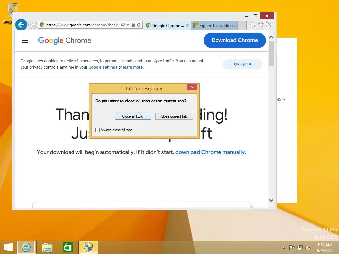The width and height of the screenshot is (339, 254).
Task: Show hidden tray icons arrow
Action: [x=284, y=248]
